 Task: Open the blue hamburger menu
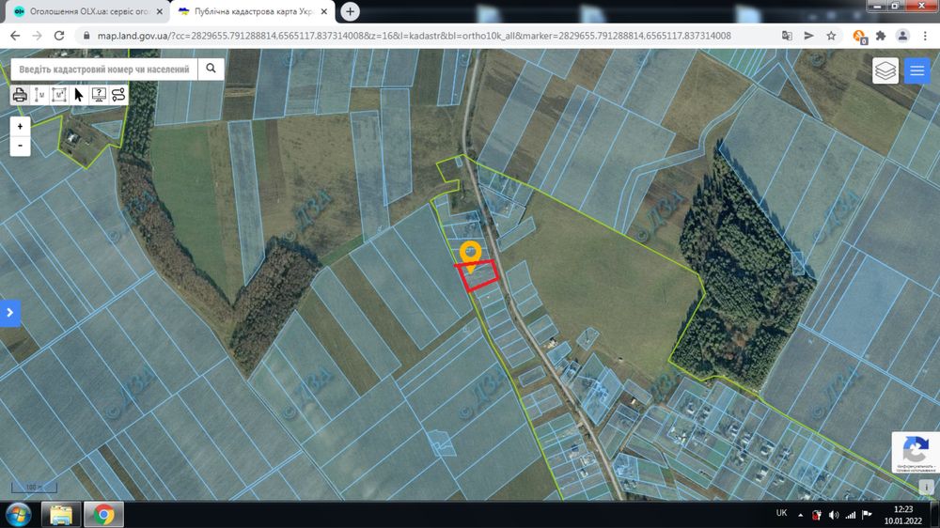click(916, 71)
